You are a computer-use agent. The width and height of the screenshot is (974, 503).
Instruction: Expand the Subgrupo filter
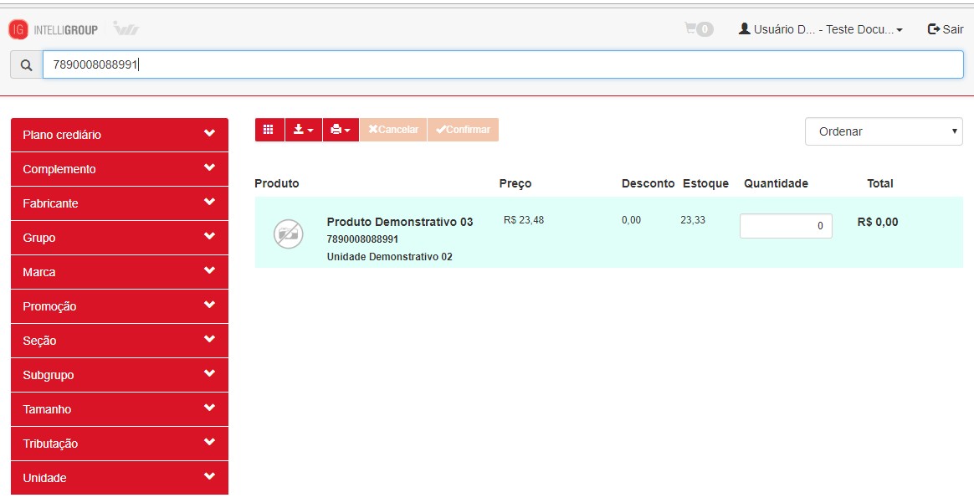[120, 375]
